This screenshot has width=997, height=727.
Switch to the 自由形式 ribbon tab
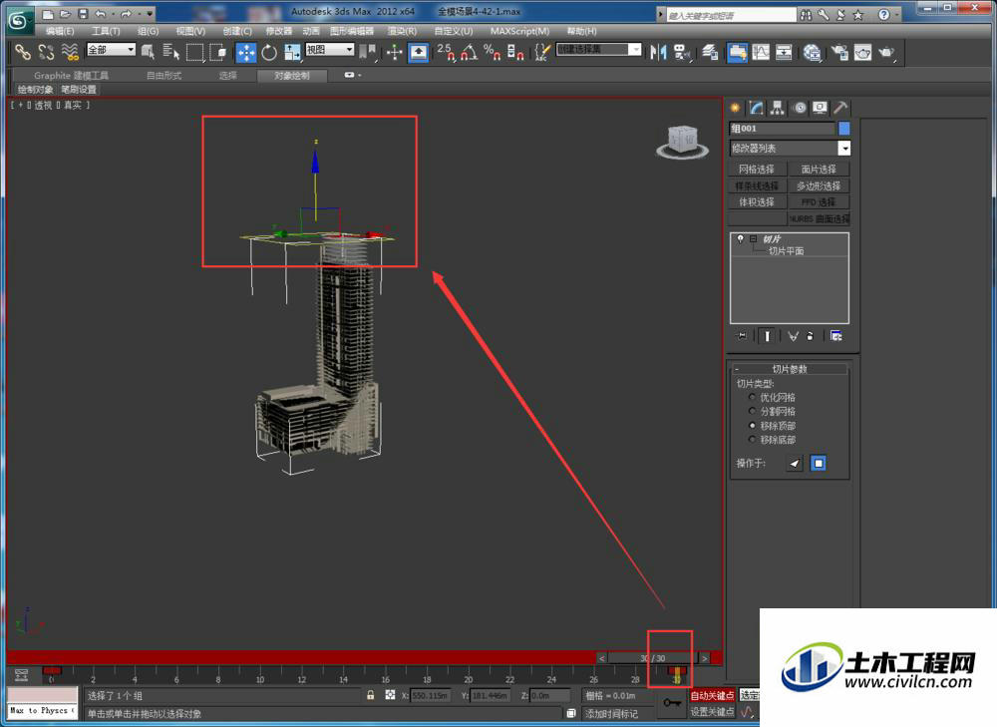tap(165, 76)
